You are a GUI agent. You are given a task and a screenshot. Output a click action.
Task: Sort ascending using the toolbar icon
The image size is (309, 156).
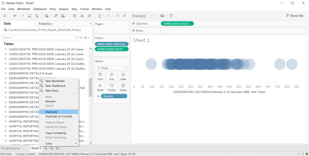[x=82, y=16]
